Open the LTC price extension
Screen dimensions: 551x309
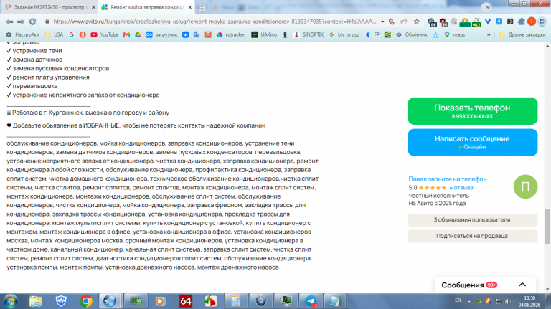pyautogui.click(x=476, y=22)
